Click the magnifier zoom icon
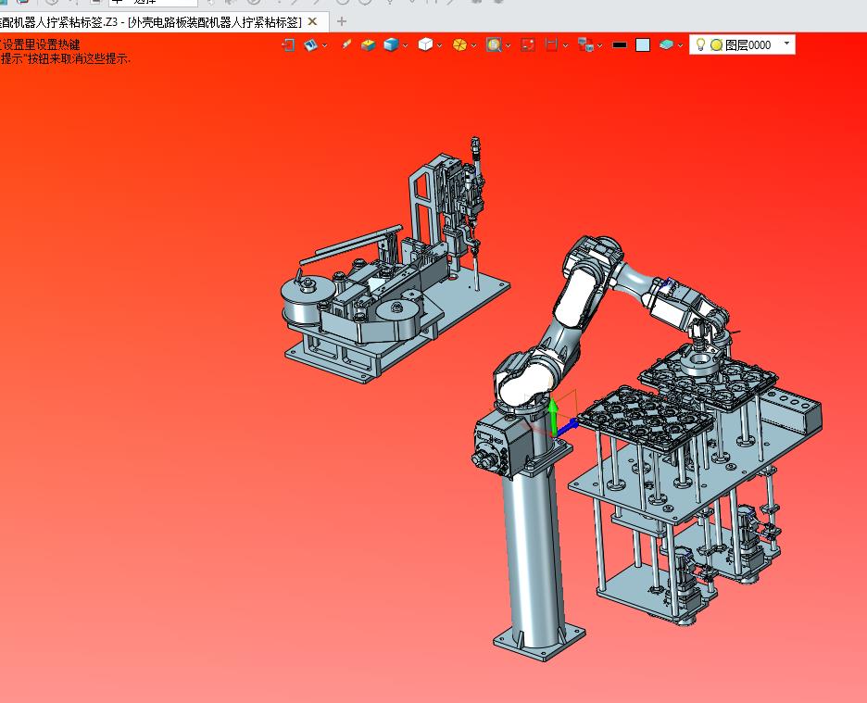The width and height of the screenshot is (867, 703). pos(494,44)
